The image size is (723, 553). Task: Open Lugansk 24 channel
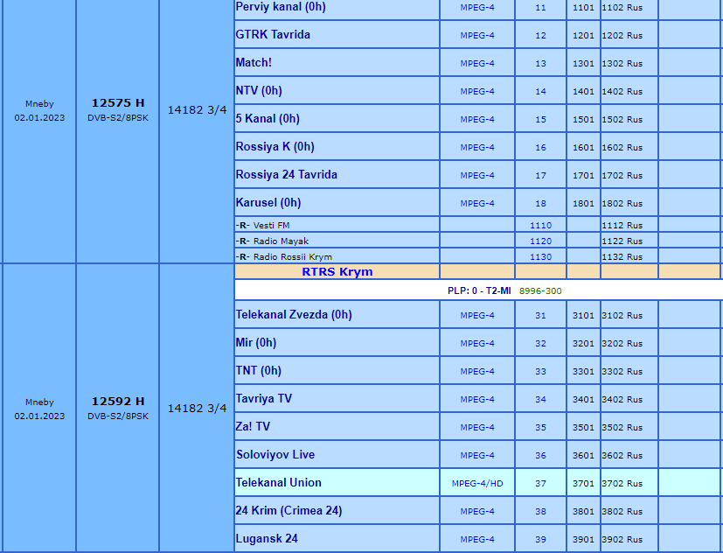point(267,539)
